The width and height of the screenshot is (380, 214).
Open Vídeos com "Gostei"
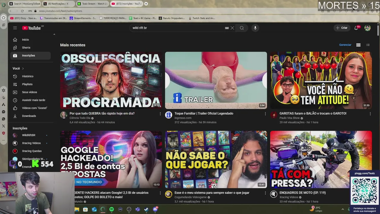tap(30, 108)
